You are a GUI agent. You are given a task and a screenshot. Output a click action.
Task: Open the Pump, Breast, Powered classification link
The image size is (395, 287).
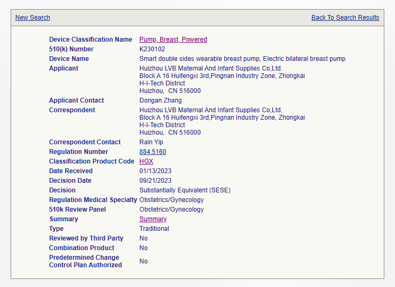(x=173, y=40)
